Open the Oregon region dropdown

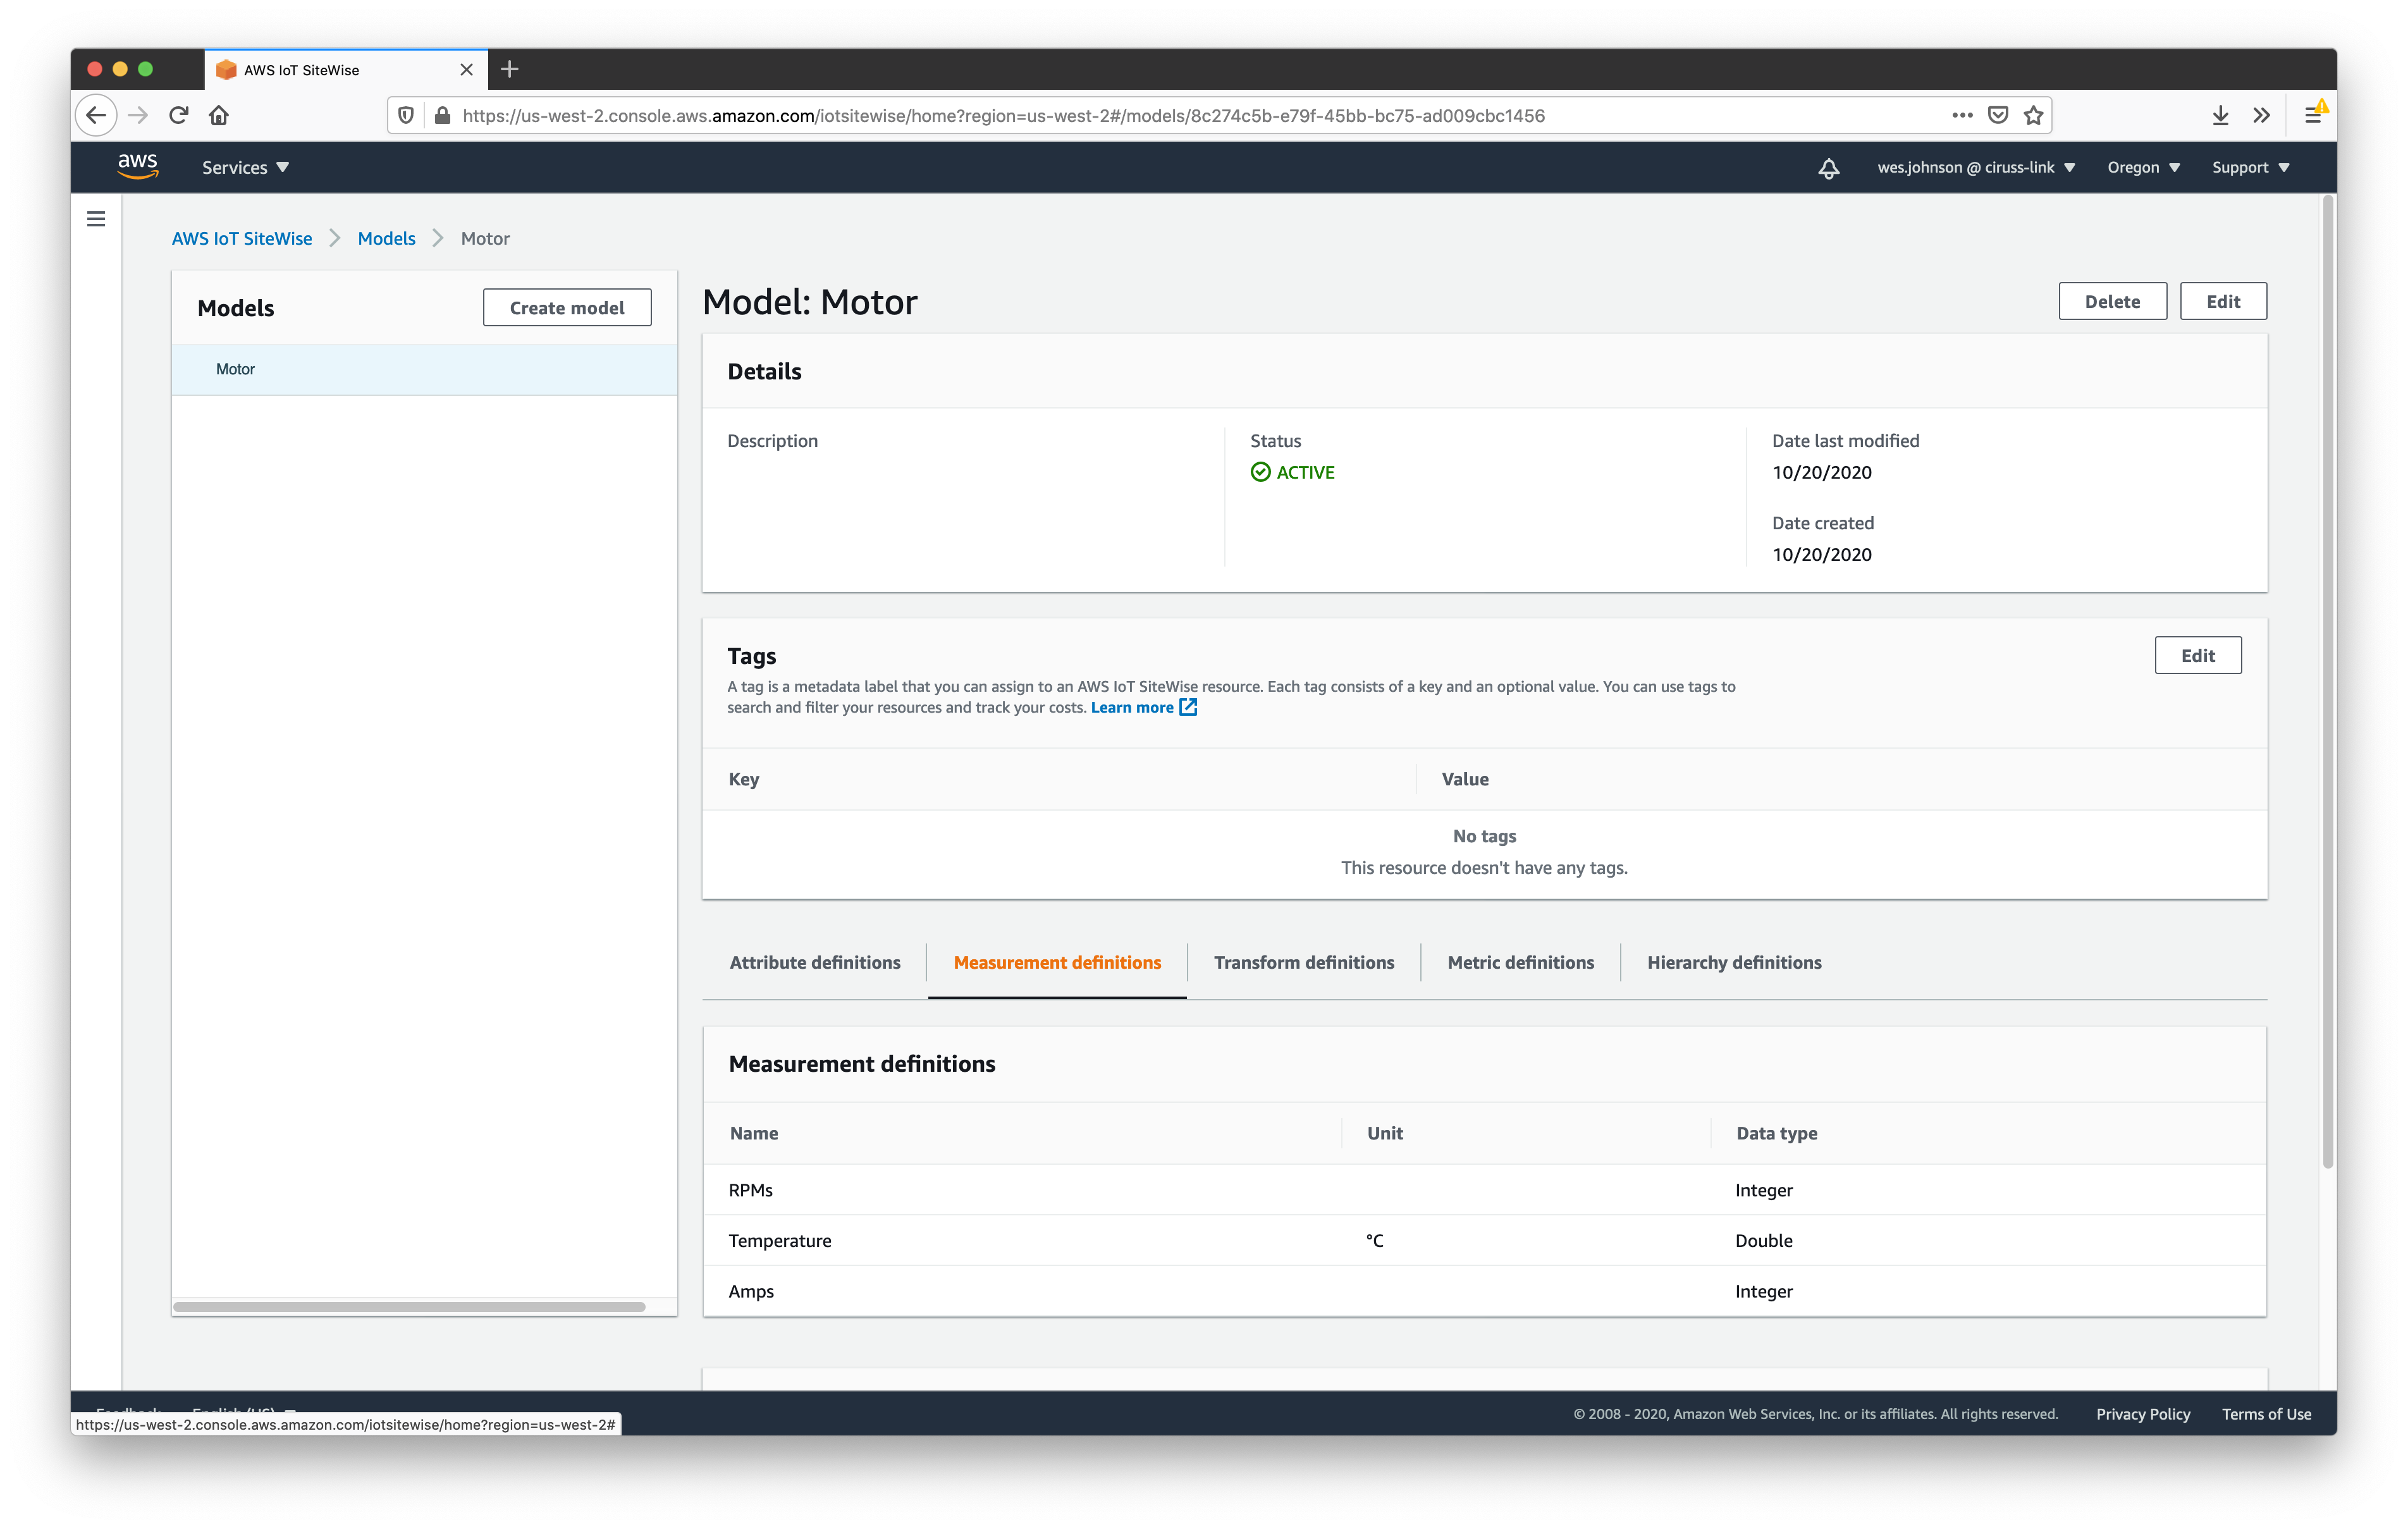pyautogui.click(x=2143, y=167)
